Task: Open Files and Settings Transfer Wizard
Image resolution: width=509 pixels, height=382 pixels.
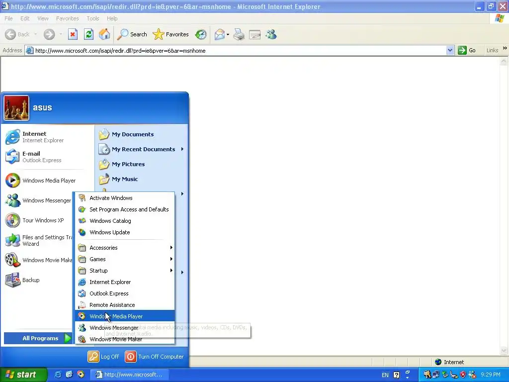Action: coord(38,240)
